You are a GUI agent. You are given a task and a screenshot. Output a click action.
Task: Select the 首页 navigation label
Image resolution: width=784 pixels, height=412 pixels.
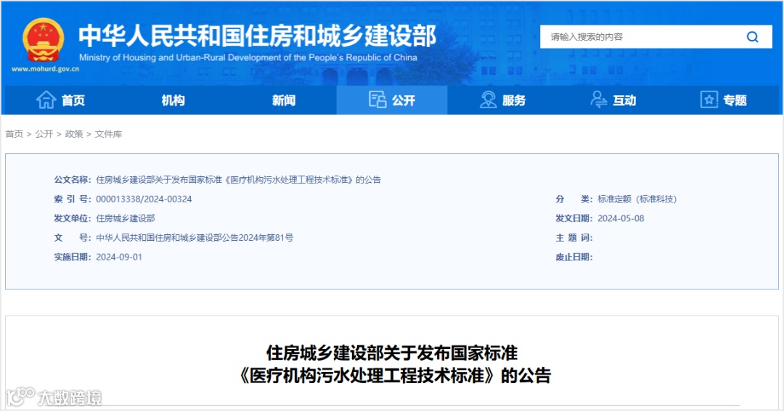point(73,100)
